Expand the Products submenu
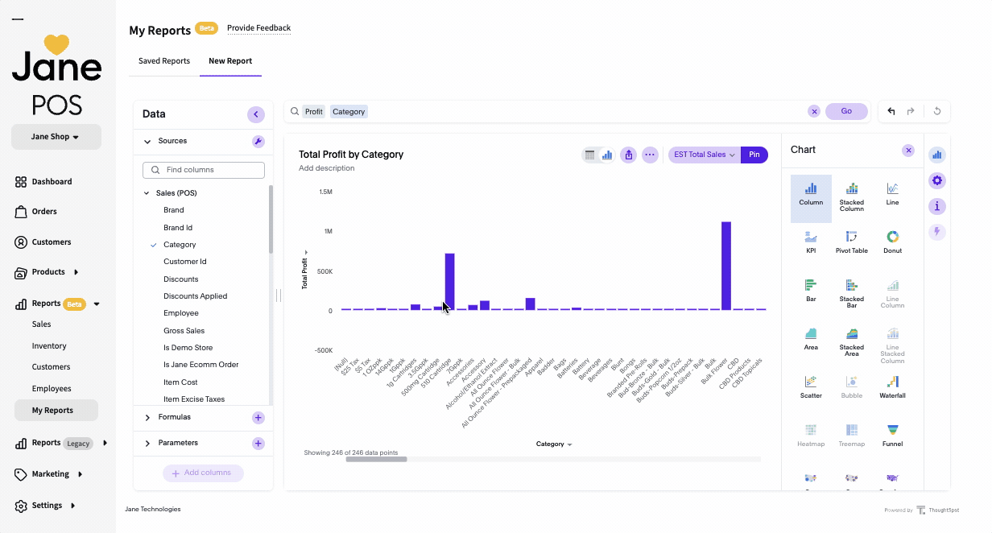992x533 pixels. coord(76,272)
